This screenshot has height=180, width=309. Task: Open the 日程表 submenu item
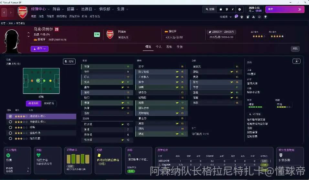[50, 17]
